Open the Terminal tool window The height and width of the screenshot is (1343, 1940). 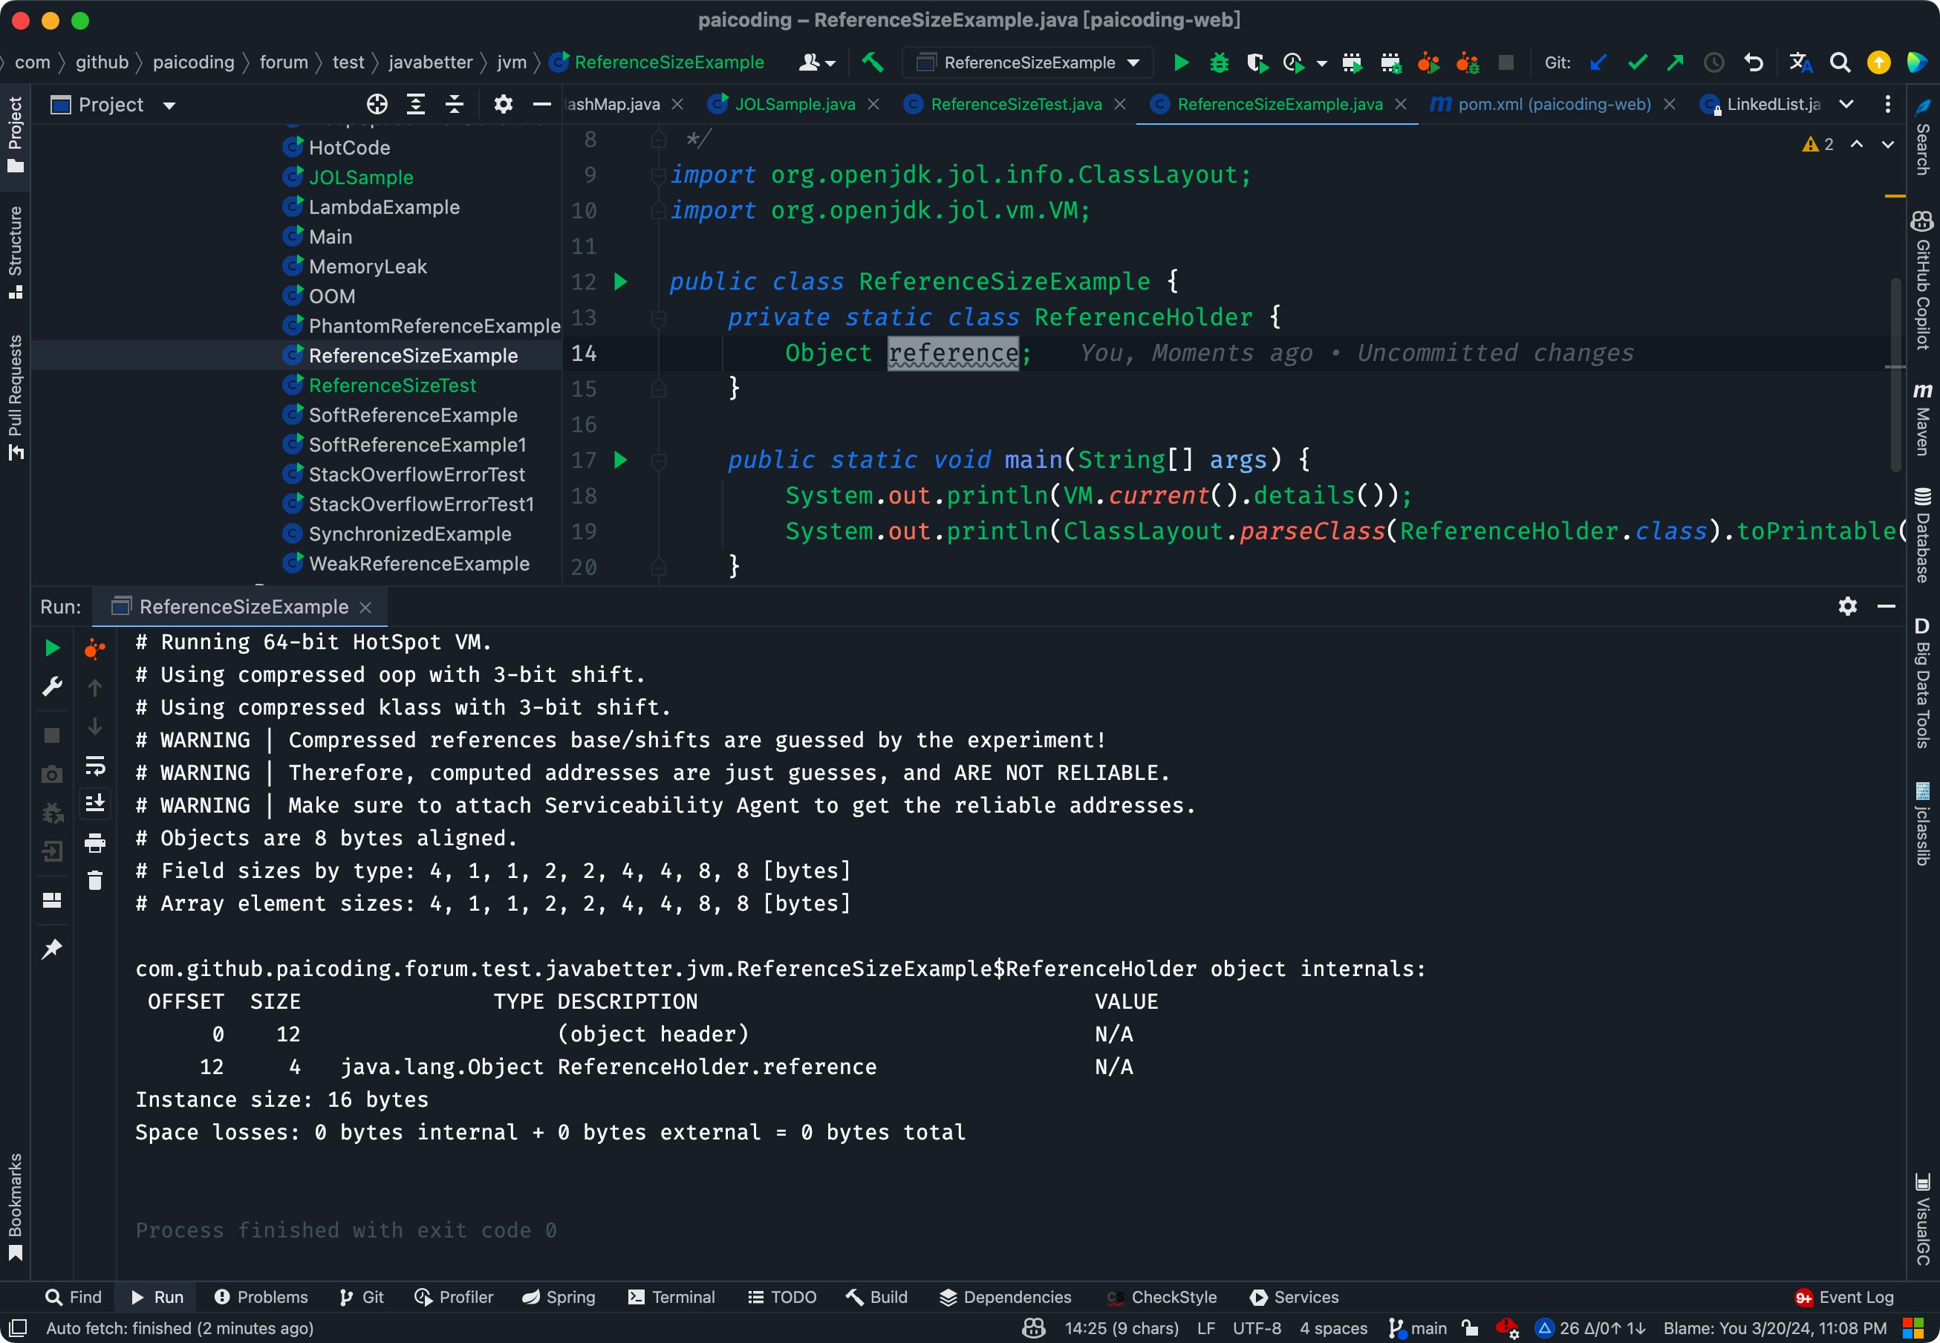click(x=671, y=1297)
